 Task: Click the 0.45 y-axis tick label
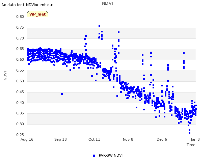(20, 92)
